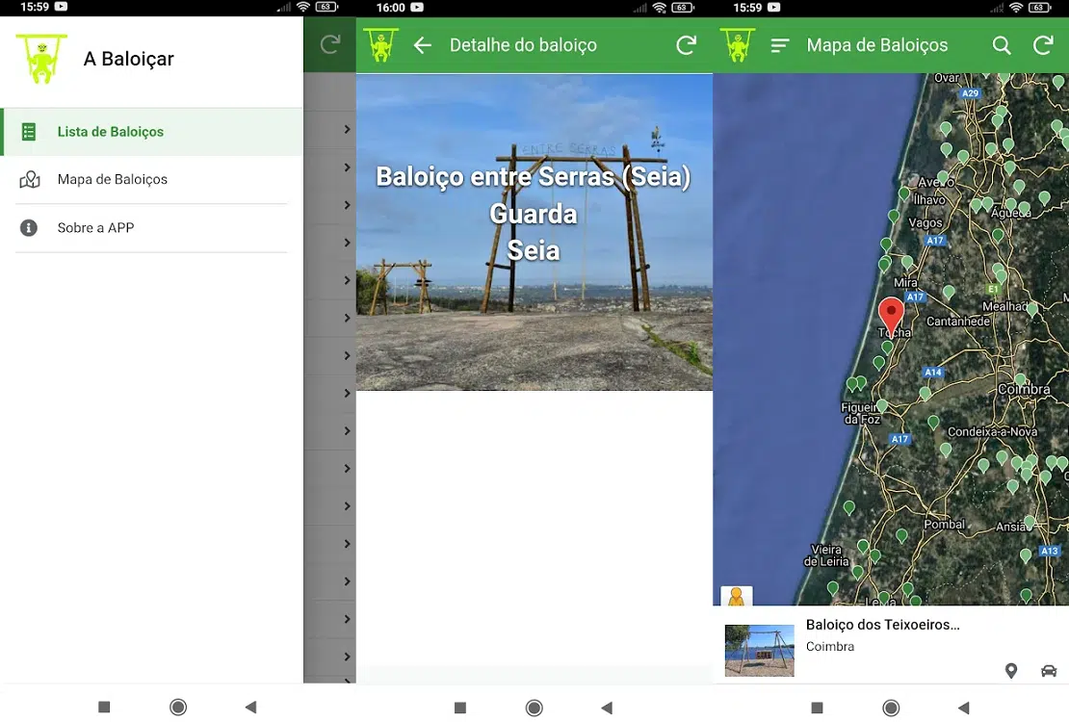
Task: Tap the Baloiço dos Teixoeiros title
Action: (882, 625)
